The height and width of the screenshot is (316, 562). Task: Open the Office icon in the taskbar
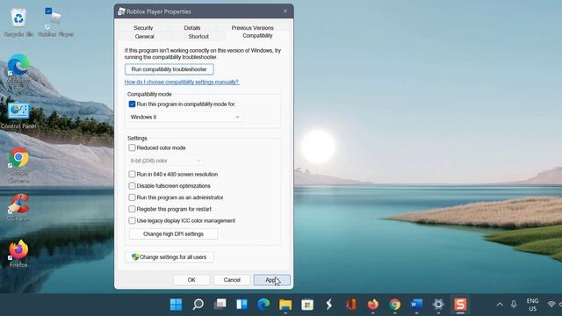point(351,305)
